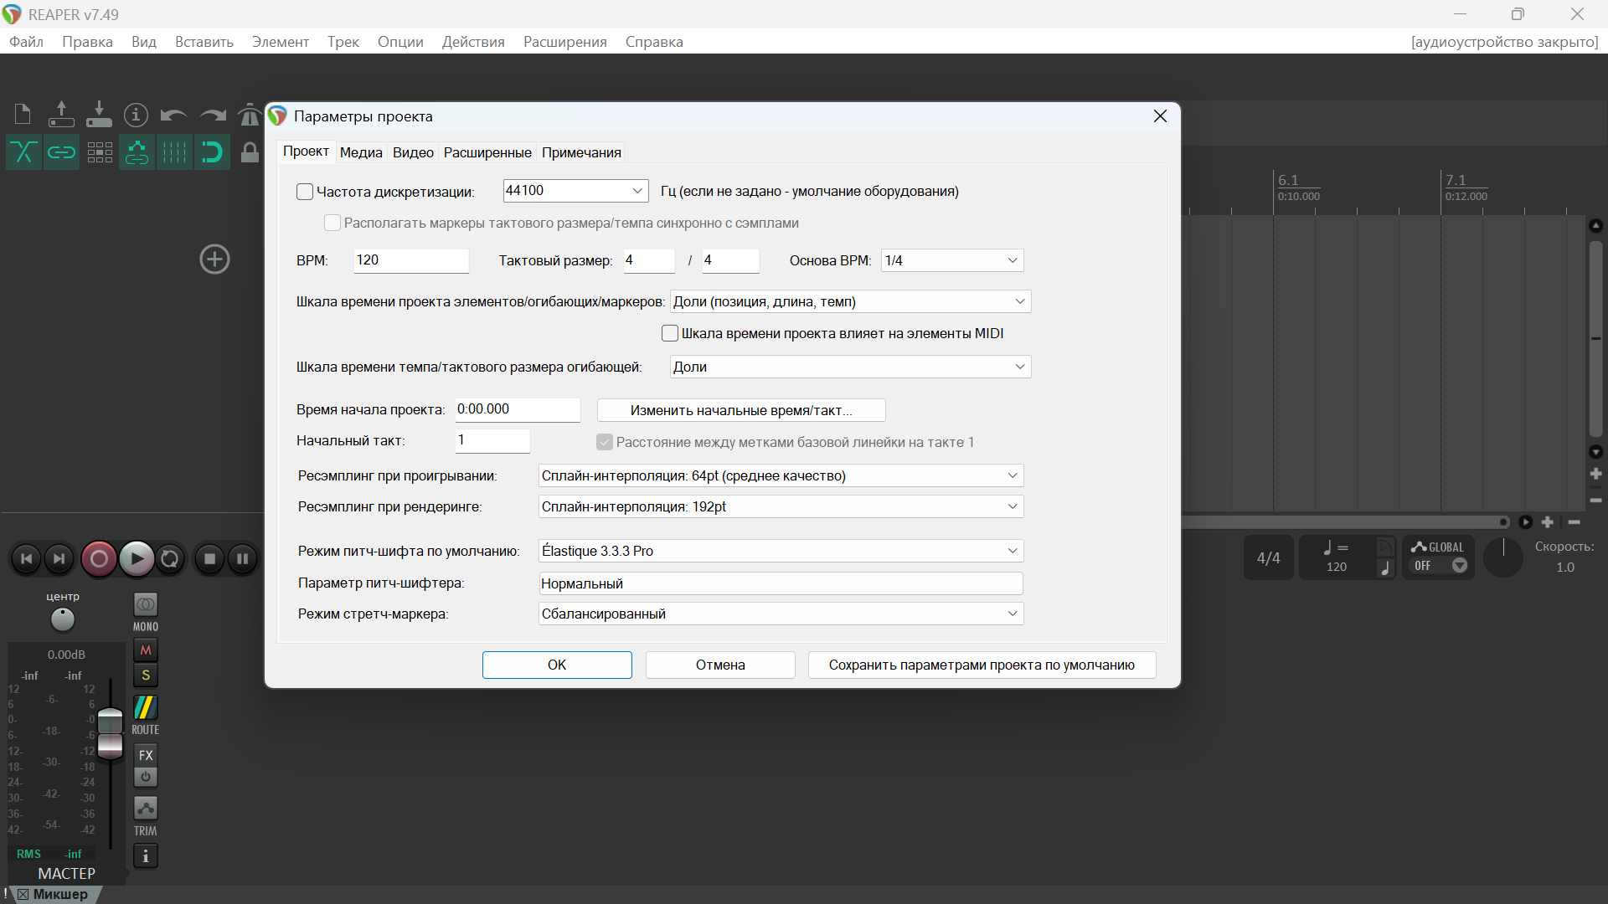Toggle the grid lines toolbar icon
This screenshot has width=1608, height=904.
(174, 152)
